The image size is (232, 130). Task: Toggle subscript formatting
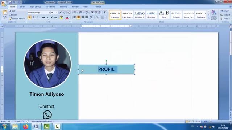coord(47,17)
